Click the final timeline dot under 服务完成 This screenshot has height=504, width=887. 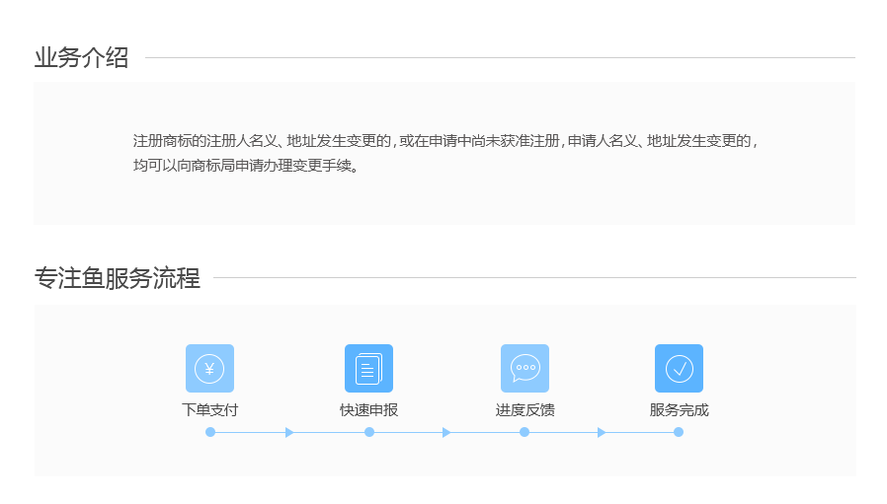(x=679, y=432)
